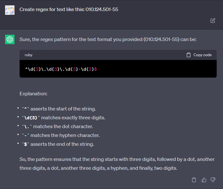
Task: Click the ruby language label
Action: pos(28,55)
